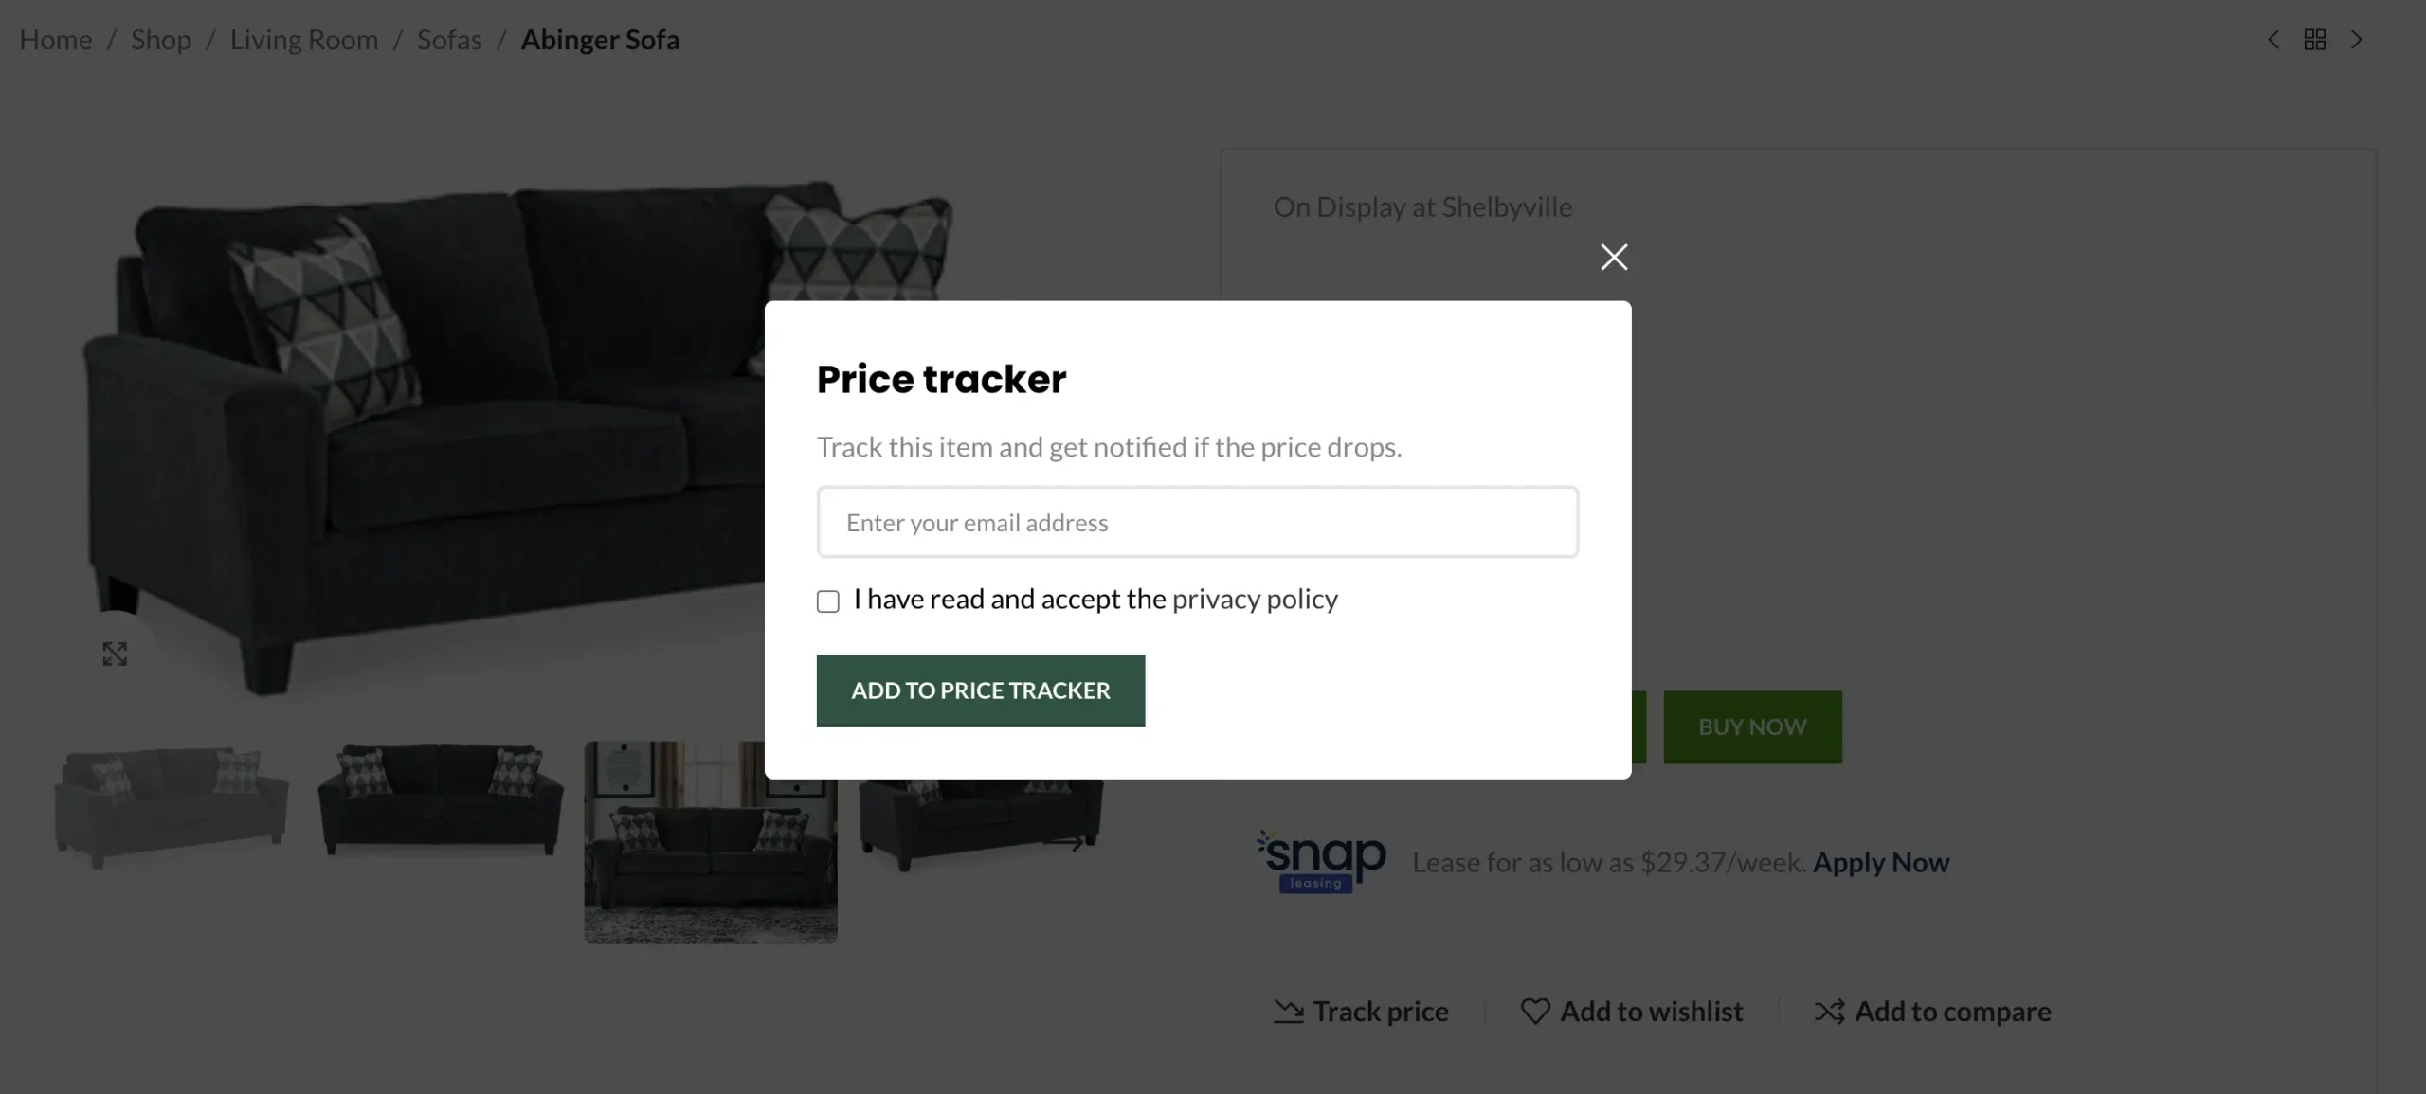Open the next product using the right chevron
Image resolution: width=2426 pixels, height=1094 pixels.
pos(2357,39)
